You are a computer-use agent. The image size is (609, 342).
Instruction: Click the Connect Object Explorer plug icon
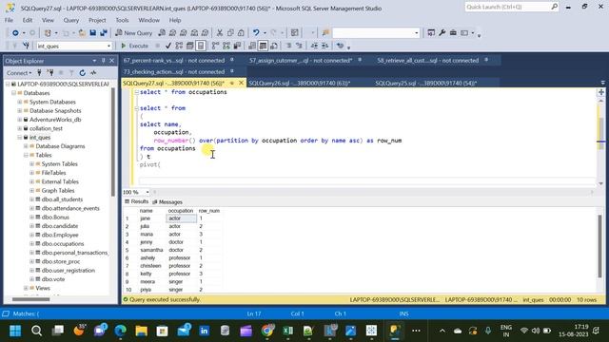[39, 72]
